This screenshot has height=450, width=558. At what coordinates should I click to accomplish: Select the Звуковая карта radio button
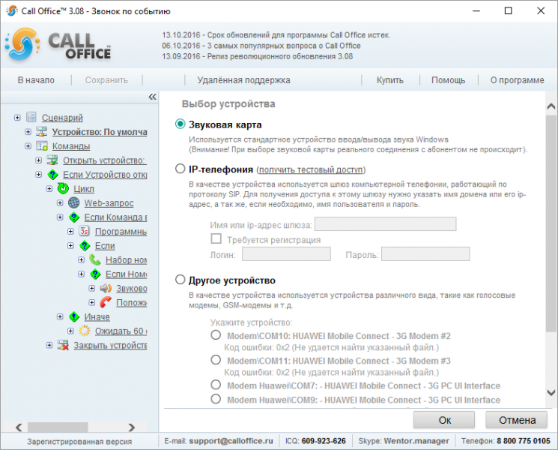tap(180, 124)
